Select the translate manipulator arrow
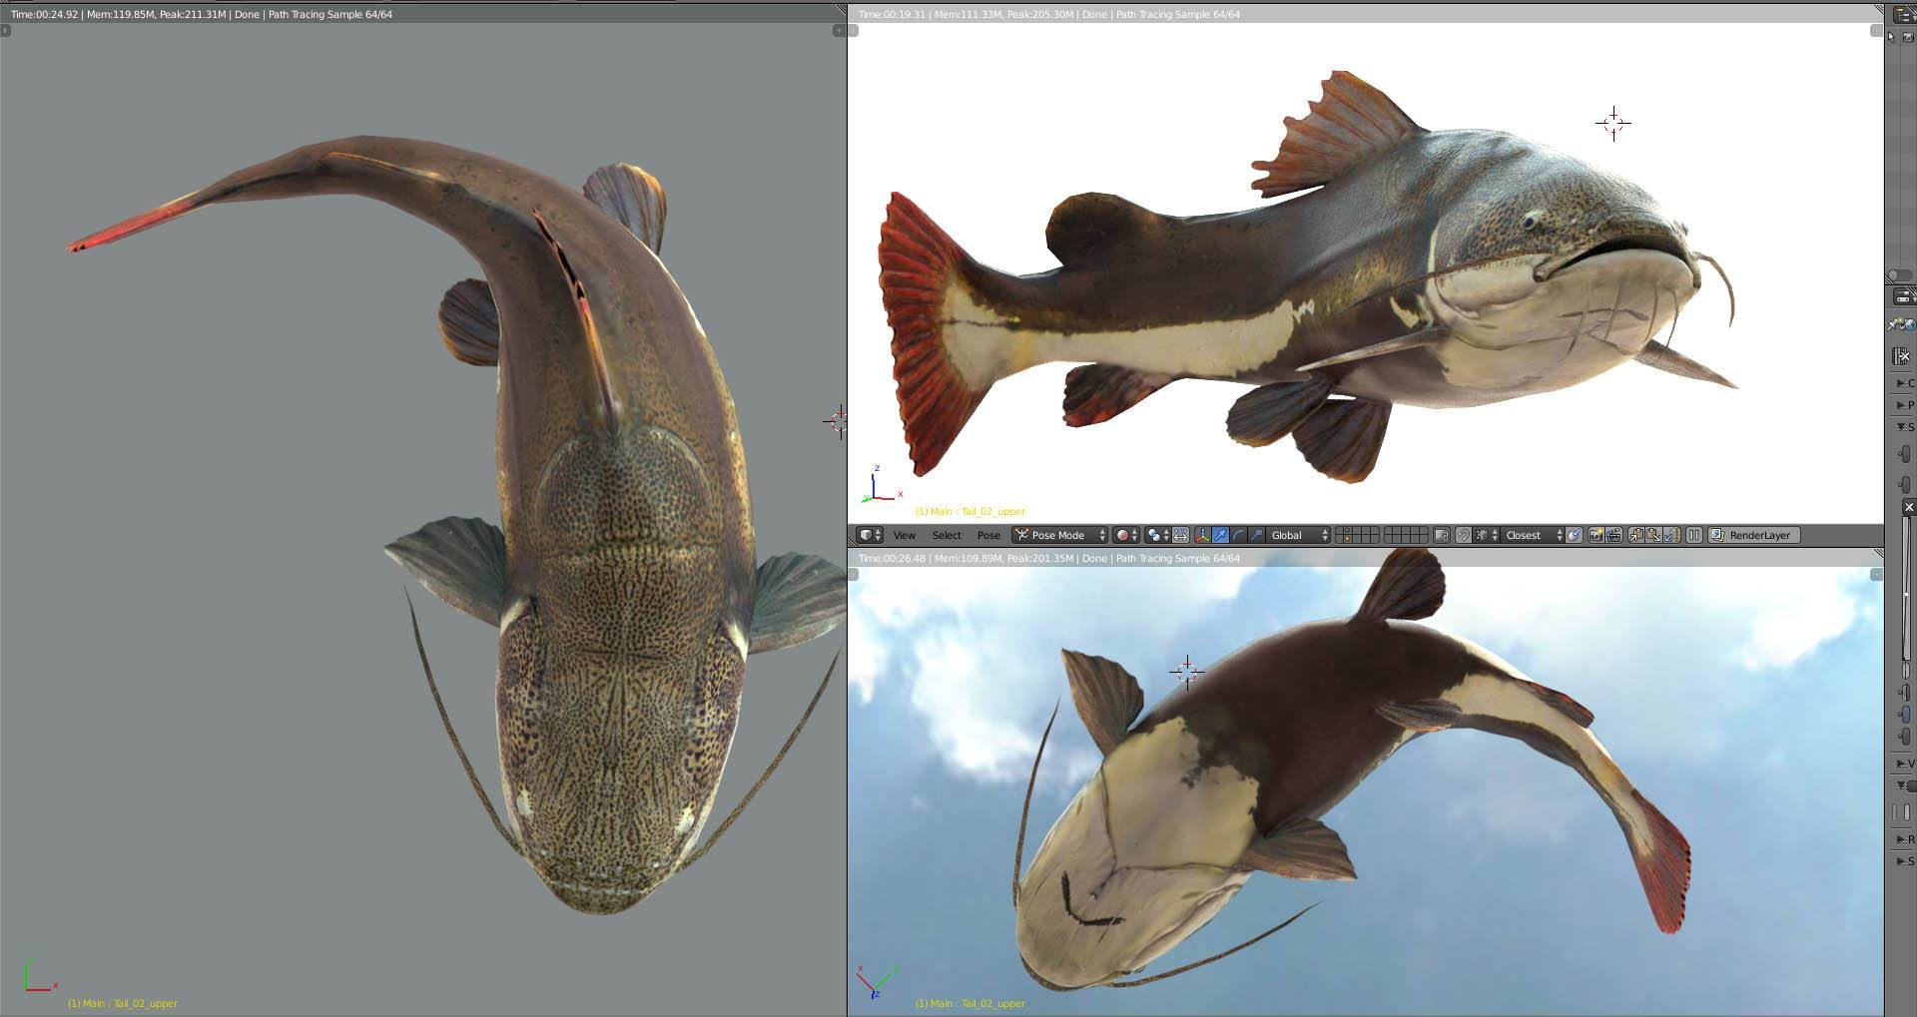Image resolution: width=1917 pixels, height=1017 pixels. (1220, 535)
